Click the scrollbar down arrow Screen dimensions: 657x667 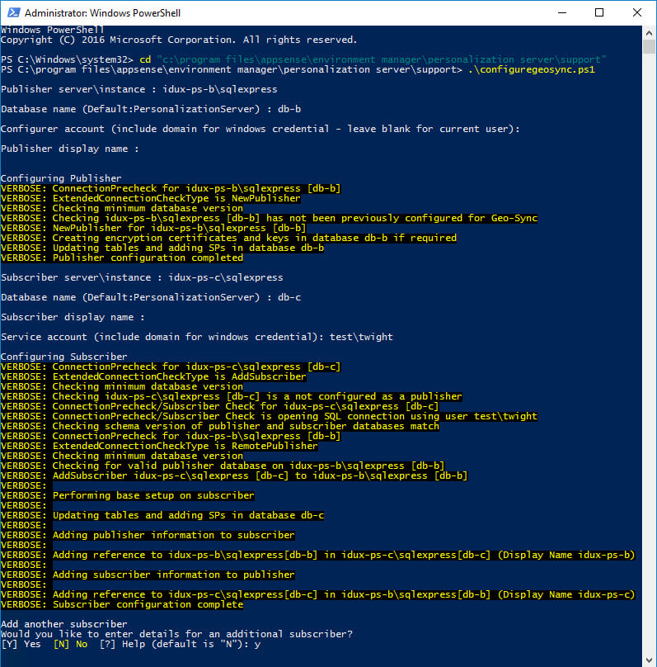pyautogui.click(x=649, y=659)
